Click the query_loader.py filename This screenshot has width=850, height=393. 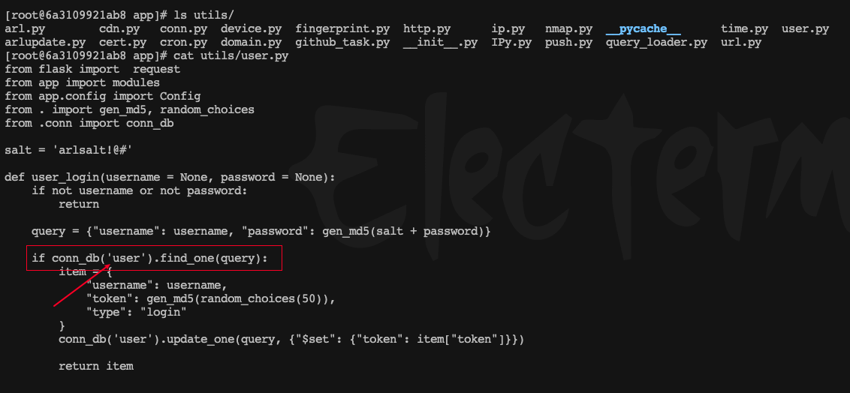pyautogui.click(x=656, y=42)
